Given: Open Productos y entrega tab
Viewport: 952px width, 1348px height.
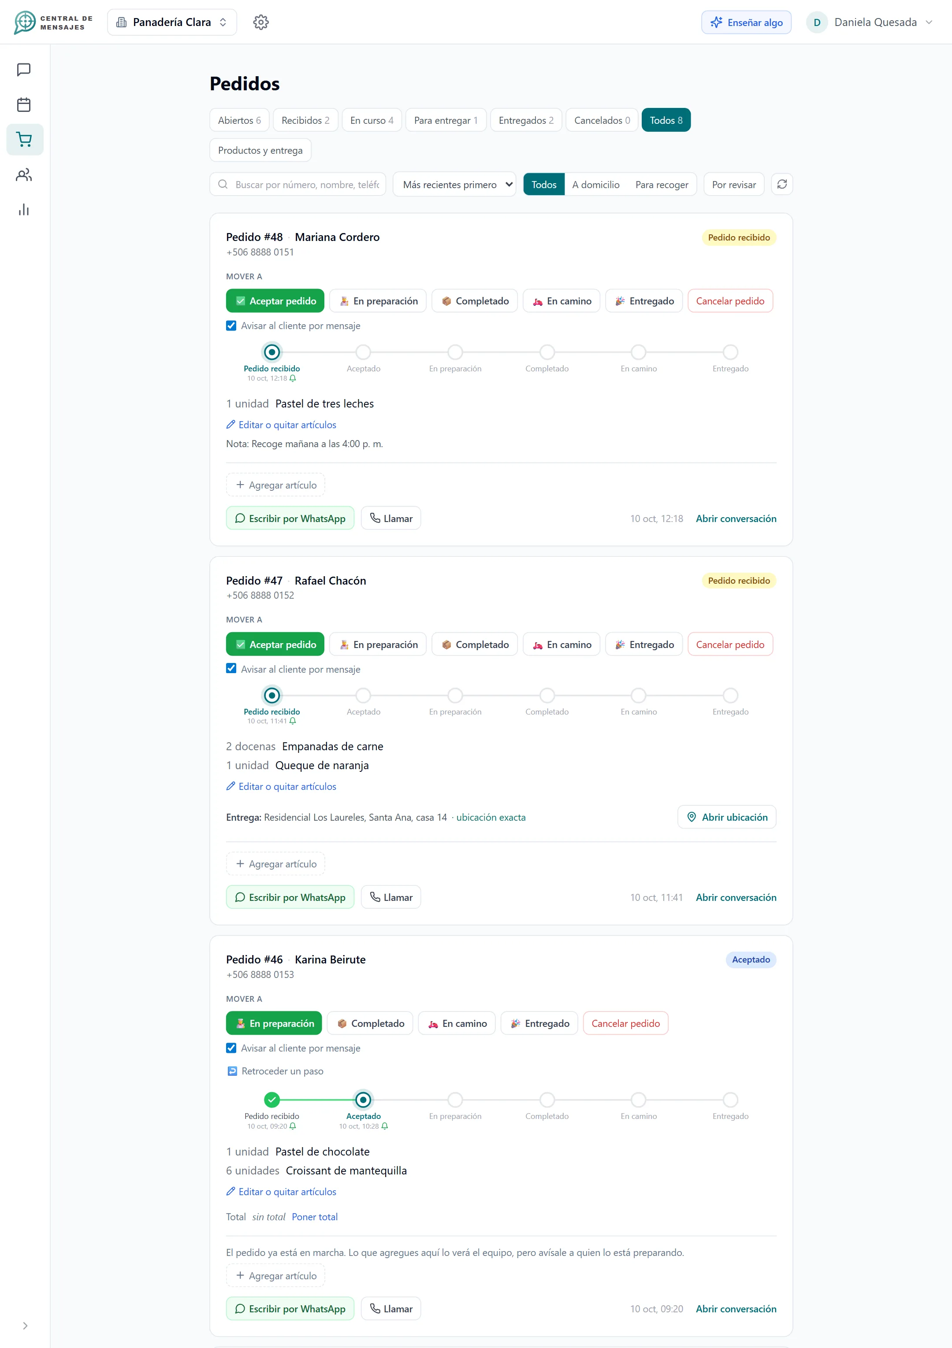Looking at the screenshot, I should point(260,150).
